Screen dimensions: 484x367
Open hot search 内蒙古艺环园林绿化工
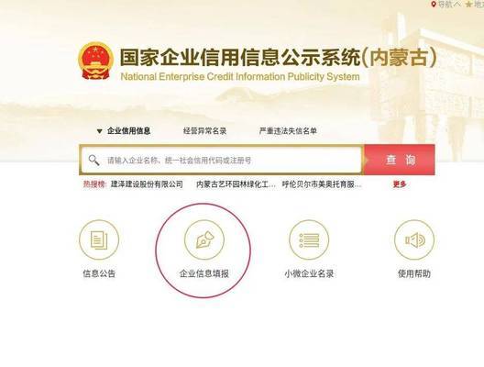click(236, 184)
